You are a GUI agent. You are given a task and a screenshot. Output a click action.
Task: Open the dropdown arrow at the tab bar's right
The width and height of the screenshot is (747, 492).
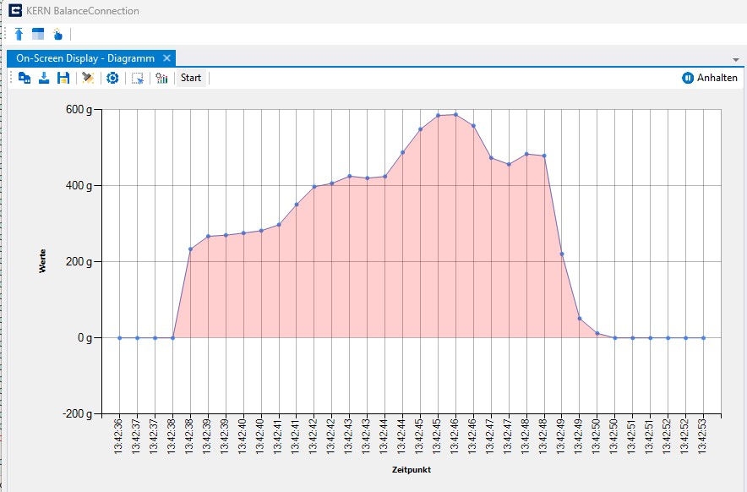tap(738, 58)
